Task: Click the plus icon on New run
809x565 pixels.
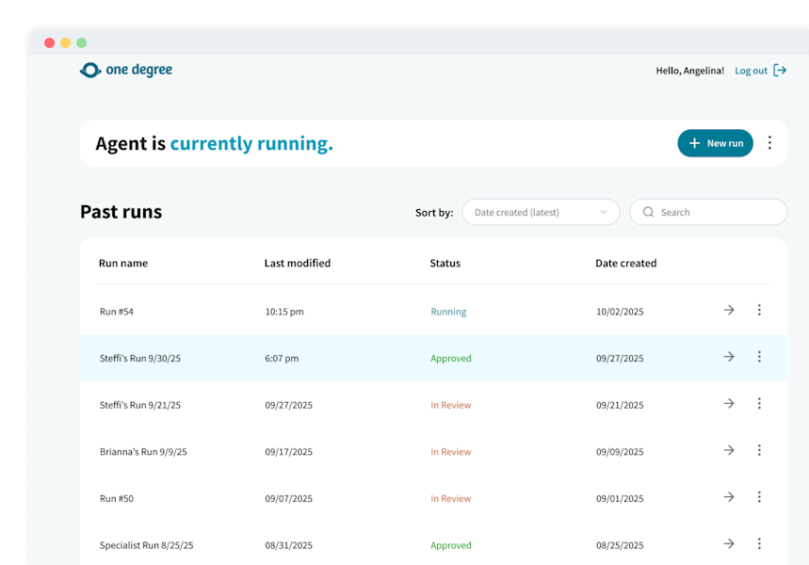Action: tap(694, 143)
